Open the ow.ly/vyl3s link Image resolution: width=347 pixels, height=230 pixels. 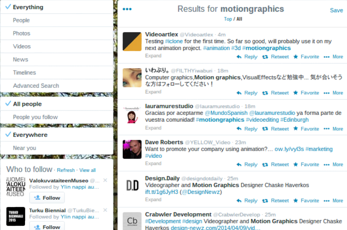[289, 149]
